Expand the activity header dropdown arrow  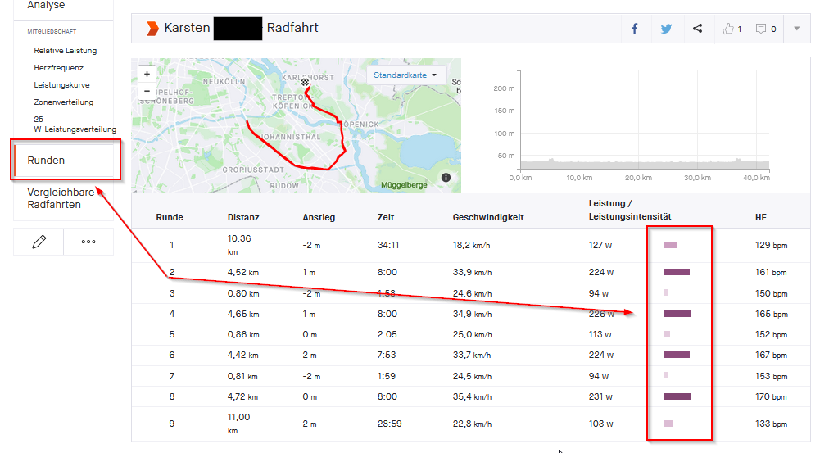[797, 29]
